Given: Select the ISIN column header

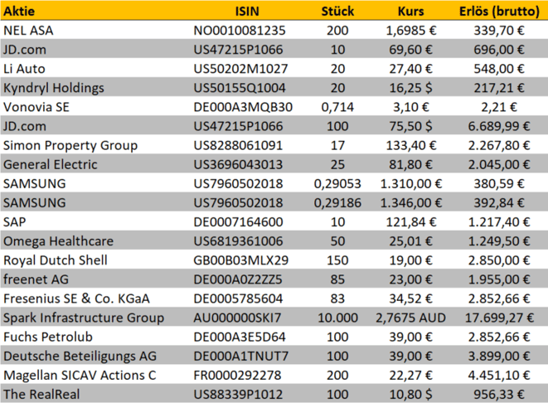Looking at the screenshot, I should (247, 11).
